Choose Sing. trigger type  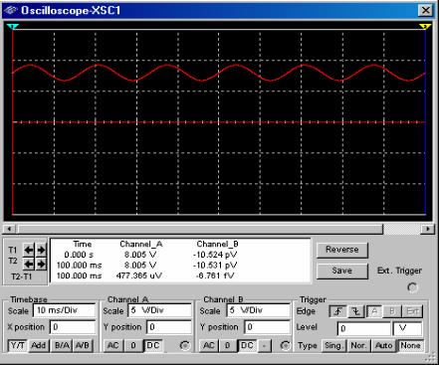(x=333, y=345)
